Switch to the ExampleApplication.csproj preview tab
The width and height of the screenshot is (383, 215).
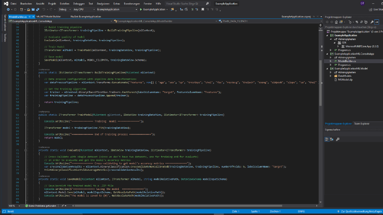point(296,16)
